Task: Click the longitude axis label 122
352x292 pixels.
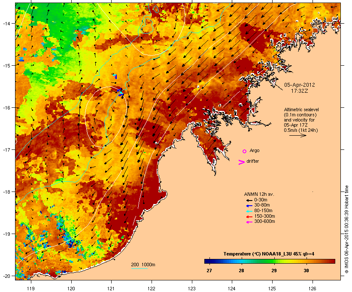Action: [x=152, y=289]
